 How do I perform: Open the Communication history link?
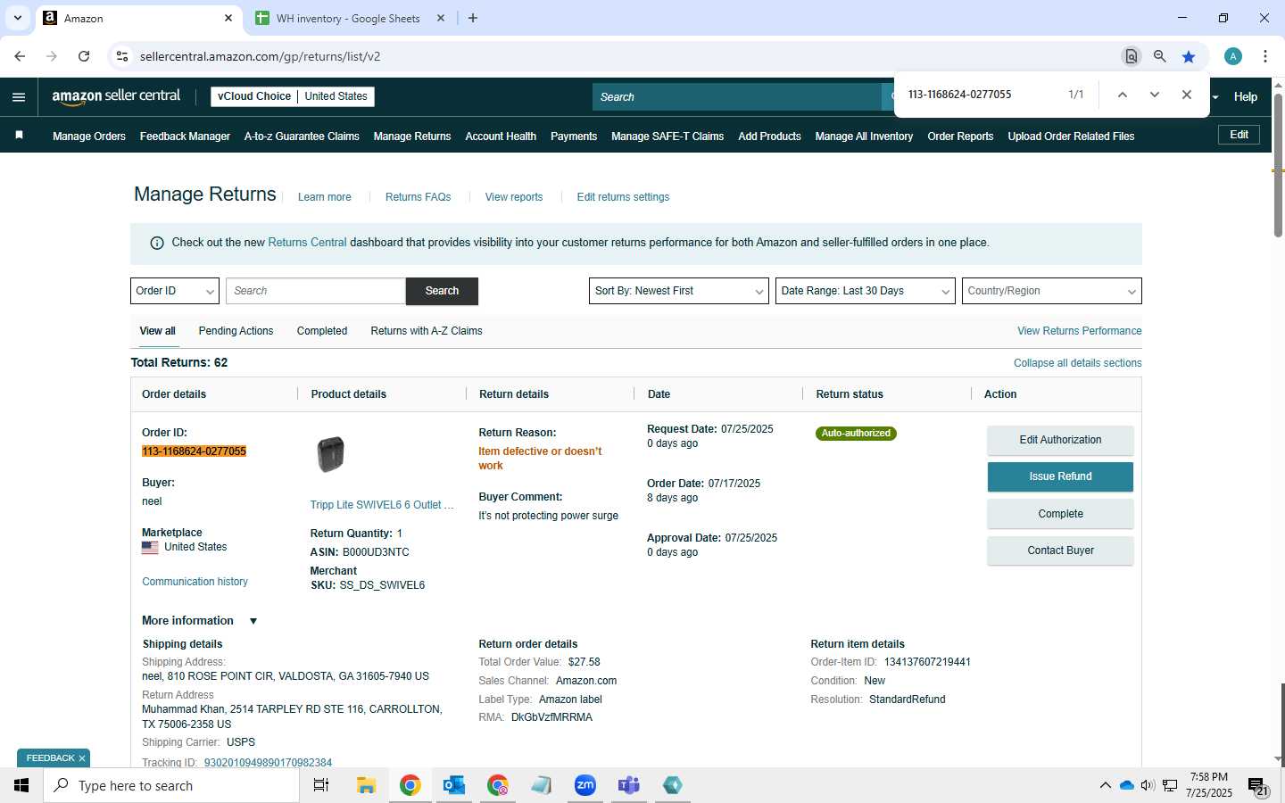(x=195, y=582)
